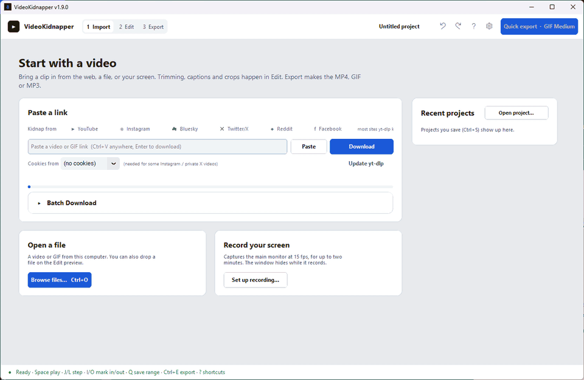Click the Twitter/X source icon
This screenshot has width=584, height=380.
[x=222, y=129]
